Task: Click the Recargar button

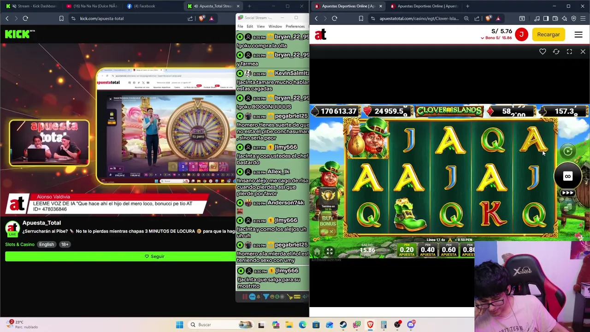Action: coord(549,35)
